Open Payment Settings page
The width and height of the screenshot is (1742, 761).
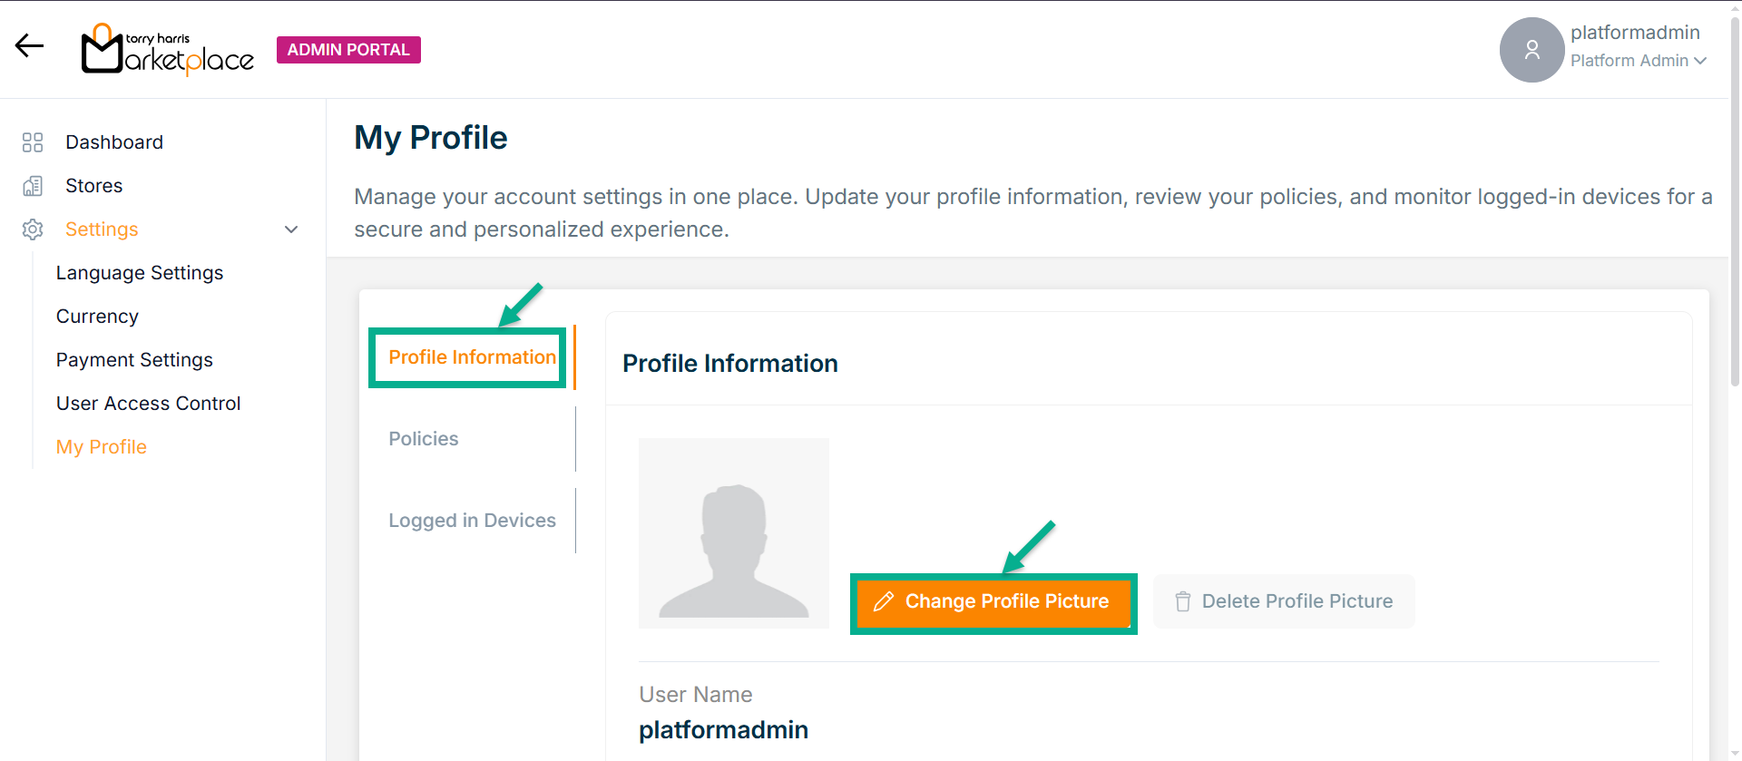point(134,360)
